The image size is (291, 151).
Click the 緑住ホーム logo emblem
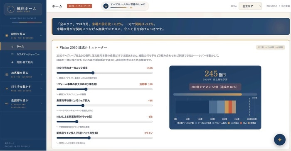[x=11, y=10]
